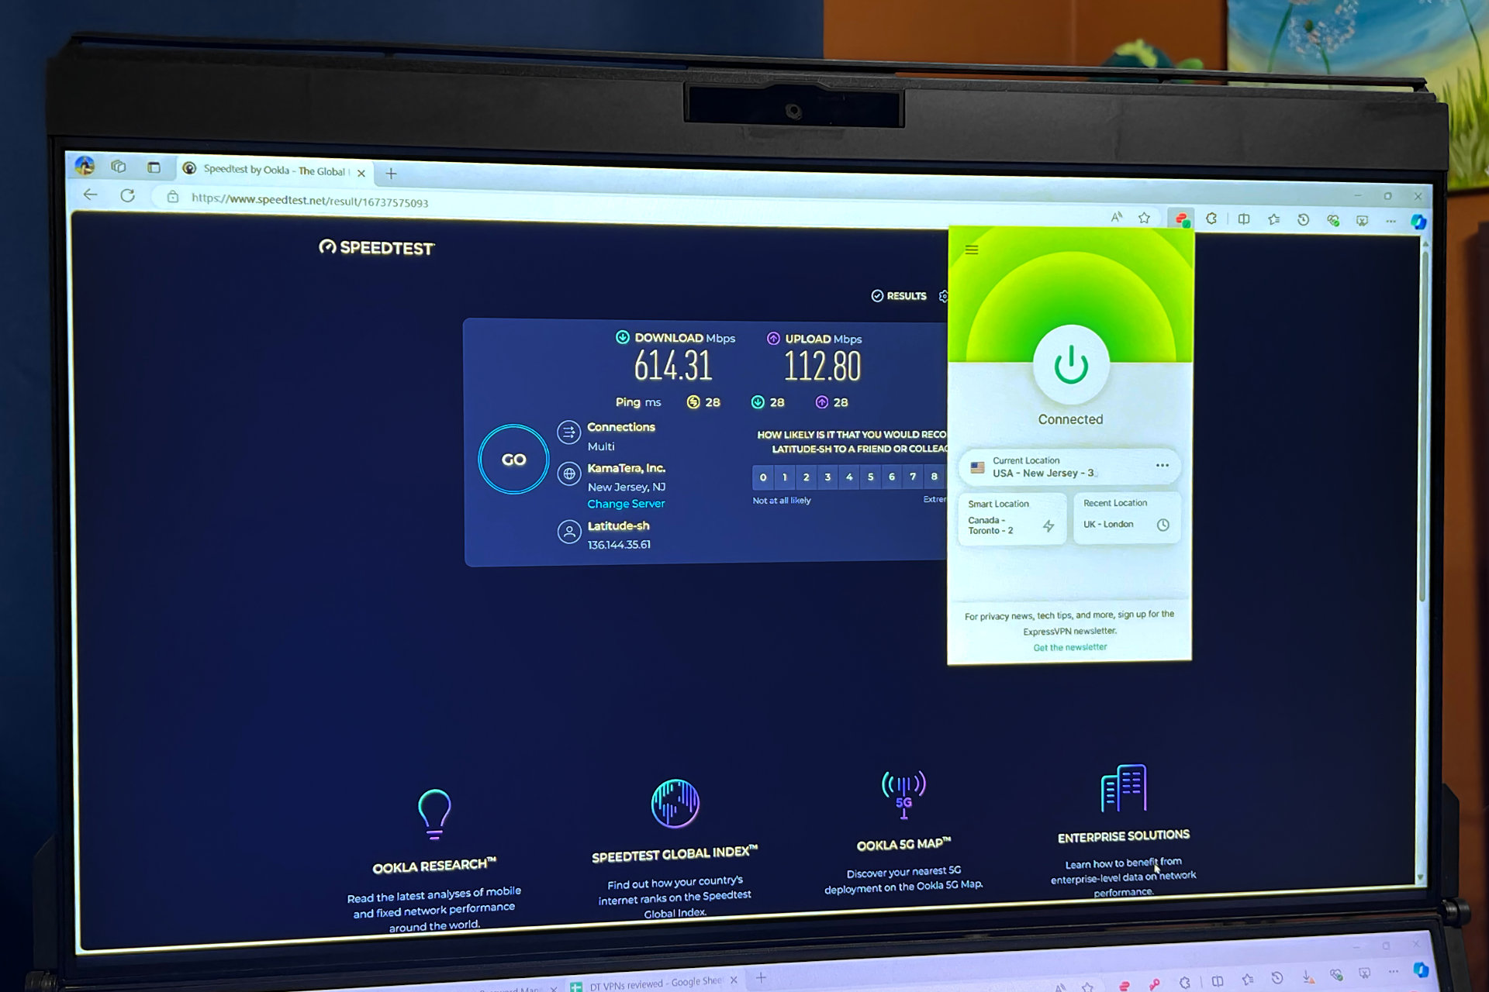Click the Speedtest GO button

tap(513, 460)
